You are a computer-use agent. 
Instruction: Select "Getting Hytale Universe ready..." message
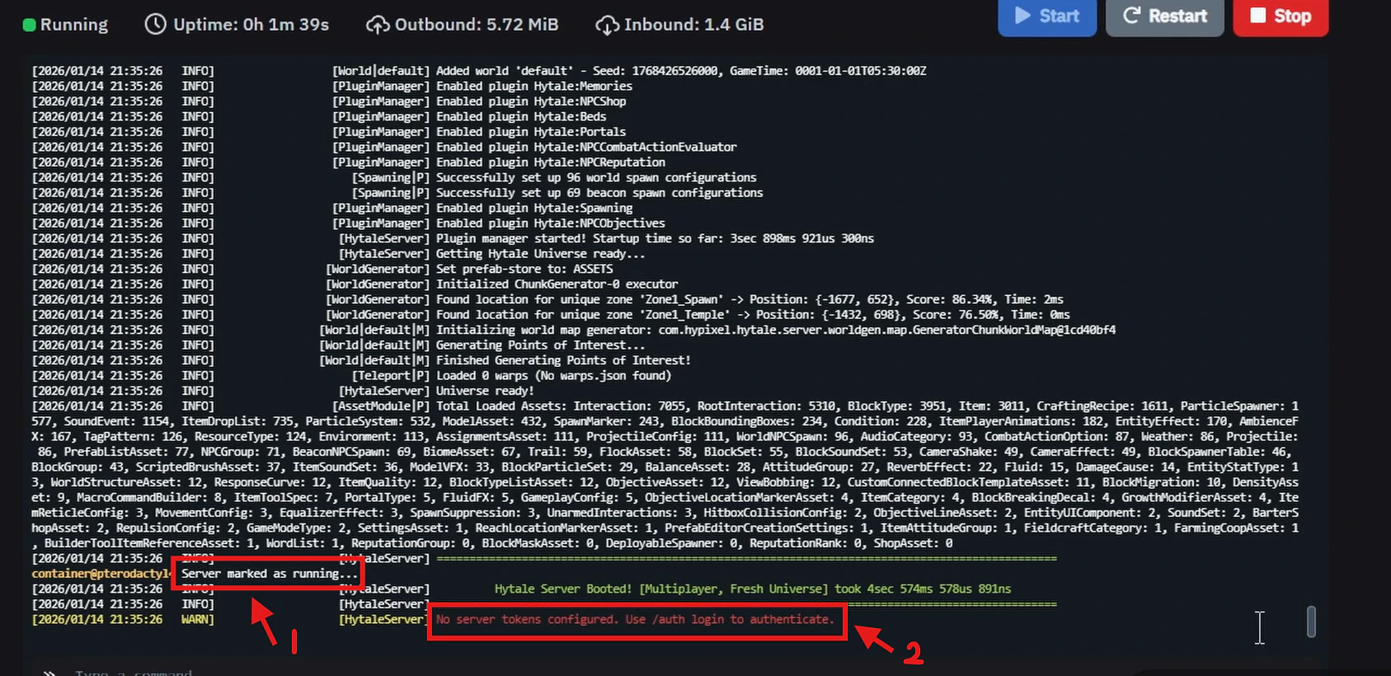pos(541,254)
